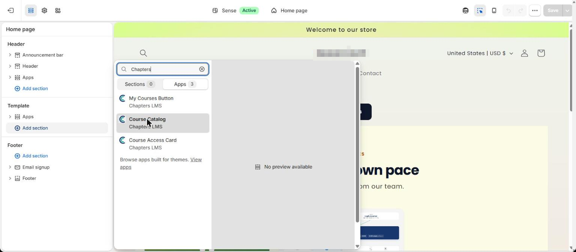Click the popup's vertical scrollbar
Screen dimensions: 576x252
pyautogui.click(x=357, y=145)
